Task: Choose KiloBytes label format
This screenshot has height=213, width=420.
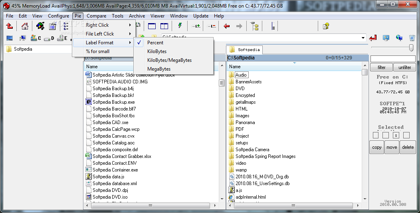Action: 173,51
